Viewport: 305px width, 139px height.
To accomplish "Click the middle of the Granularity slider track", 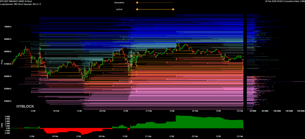I will [155, 2].
